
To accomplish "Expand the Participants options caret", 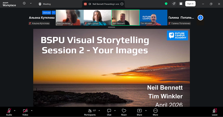I will 99,110.
